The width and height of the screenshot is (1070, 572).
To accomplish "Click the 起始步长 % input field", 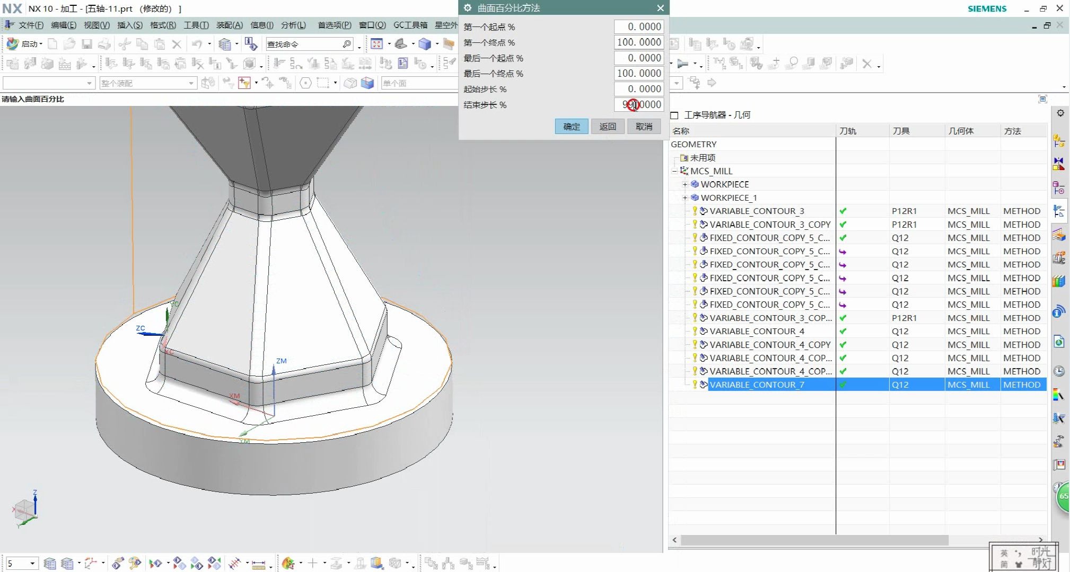I will click(638, 89).
